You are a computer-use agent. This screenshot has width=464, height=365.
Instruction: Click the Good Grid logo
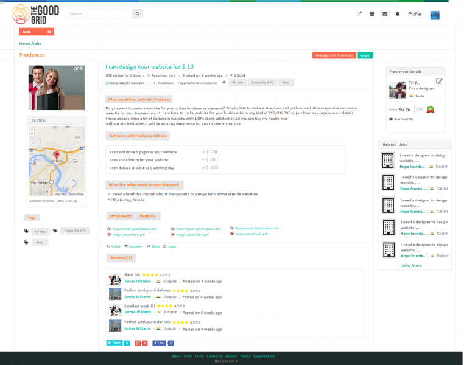[x=35, y=14]
